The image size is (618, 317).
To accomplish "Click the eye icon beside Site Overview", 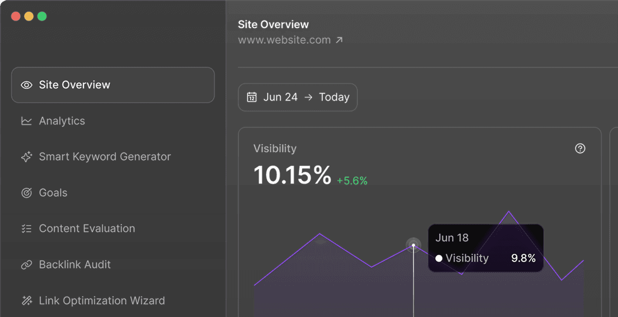I will tap(26, 85).
